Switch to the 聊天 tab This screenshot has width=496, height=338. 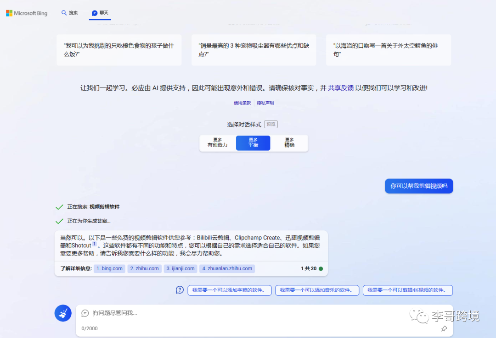pyautogui.click(x=100, y=13)
